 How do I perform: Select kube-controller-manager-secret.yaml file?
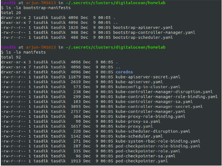[159, 107]
